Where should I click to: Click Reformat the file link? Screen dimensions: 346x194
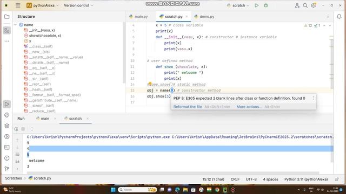(x=188, y=107)
